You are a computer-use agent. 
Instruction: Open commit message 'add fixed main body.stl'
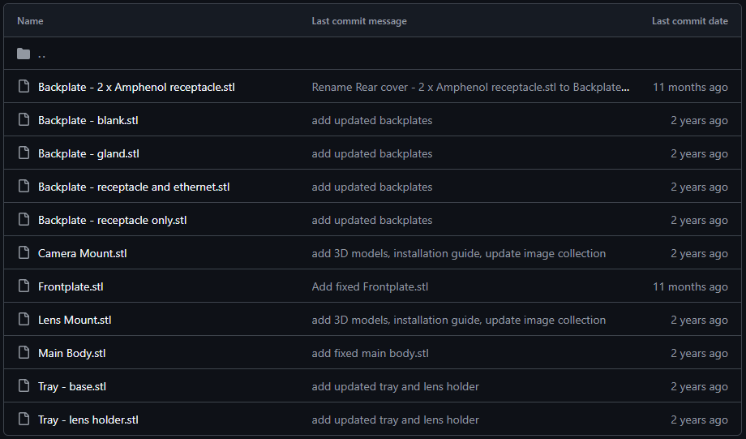370,353
